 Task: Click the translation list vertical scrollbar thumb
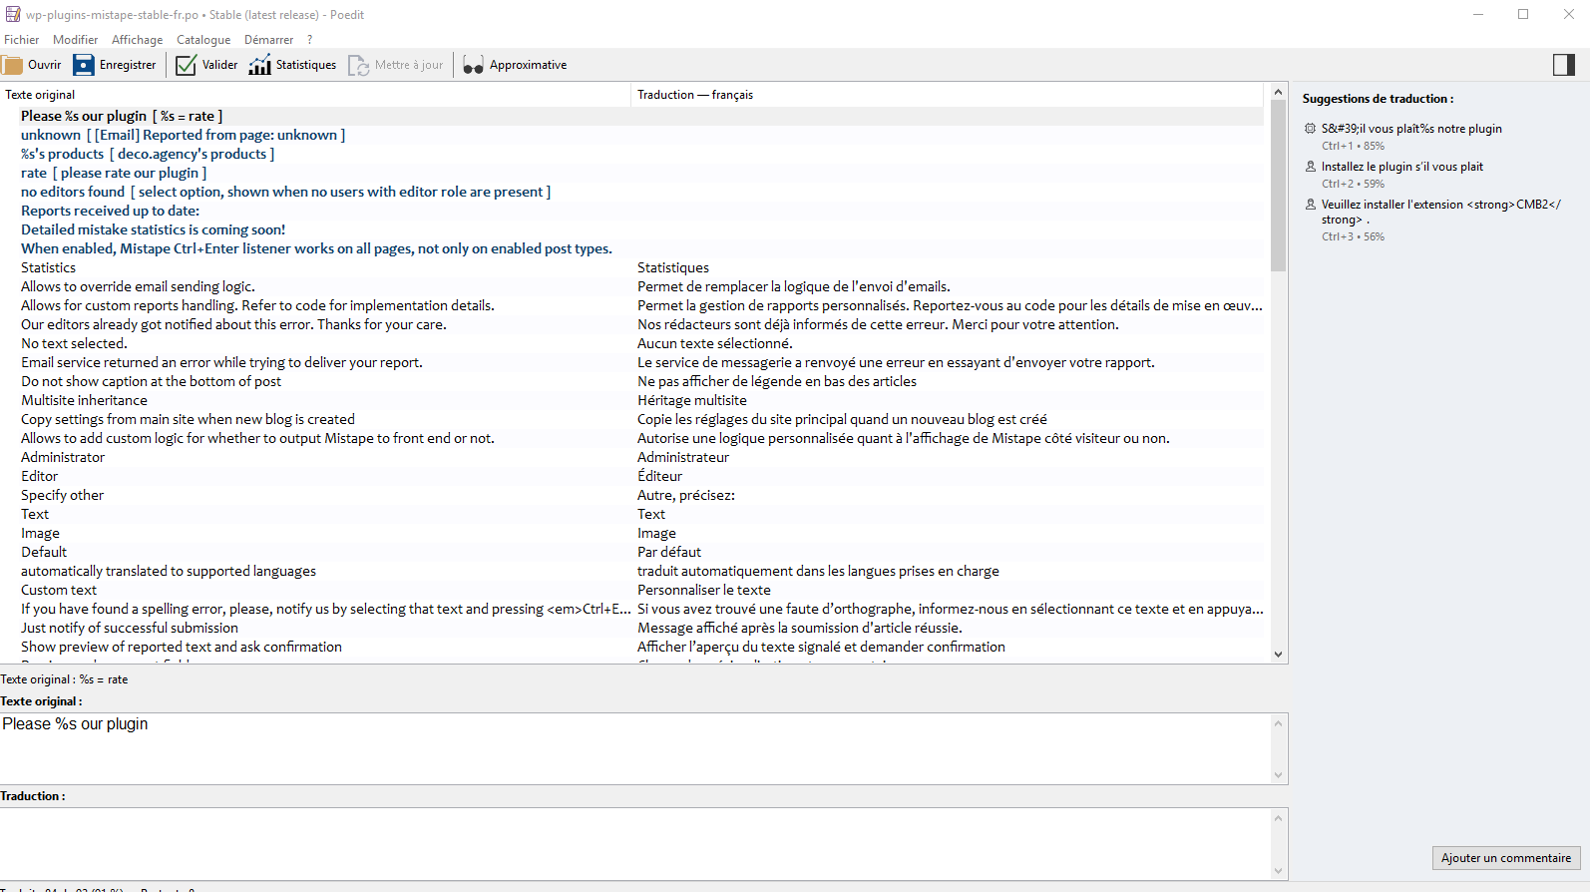click(1278, 187)
